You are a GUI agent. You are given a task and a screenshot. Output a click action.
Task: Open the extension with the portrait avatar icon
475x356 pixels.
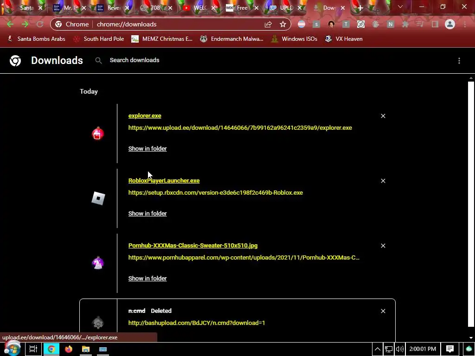pos(331,24)
